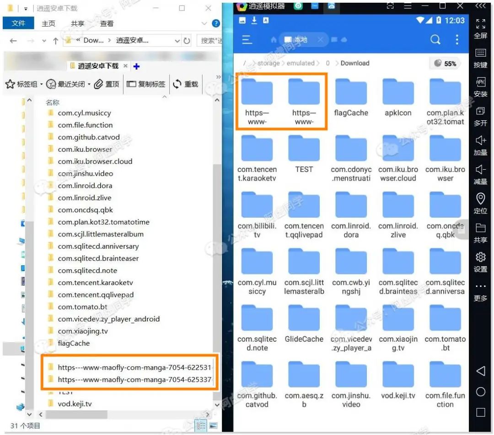
Task: Expand the 最近关闭 dropdown arrow
Action: click(x=89, y=84)
